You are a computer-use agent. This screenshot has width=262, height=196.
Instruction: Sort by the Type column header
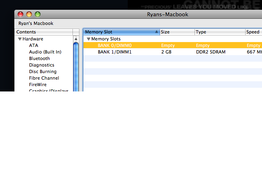pos(220,32)
